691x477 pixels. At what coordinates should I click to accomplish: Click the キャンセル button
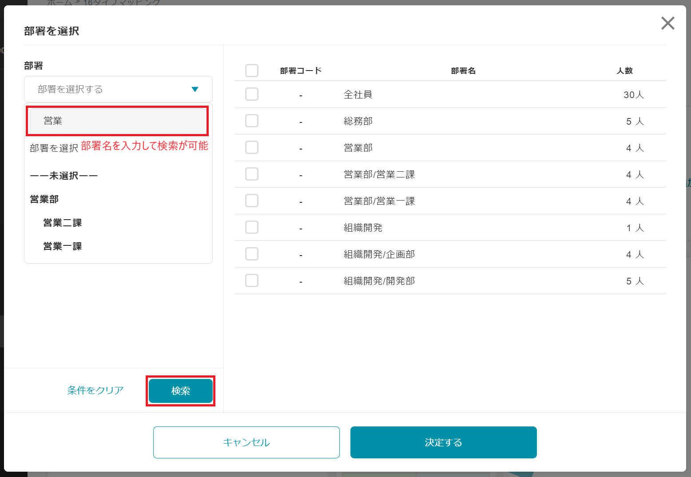click(246, 442)
